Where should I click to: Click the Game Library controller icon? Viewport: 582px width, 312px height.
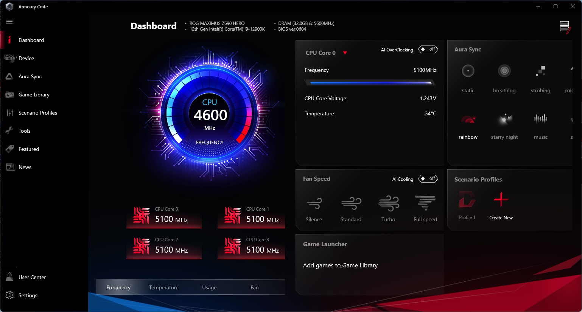pyautogui.click(x=9, y=95)
